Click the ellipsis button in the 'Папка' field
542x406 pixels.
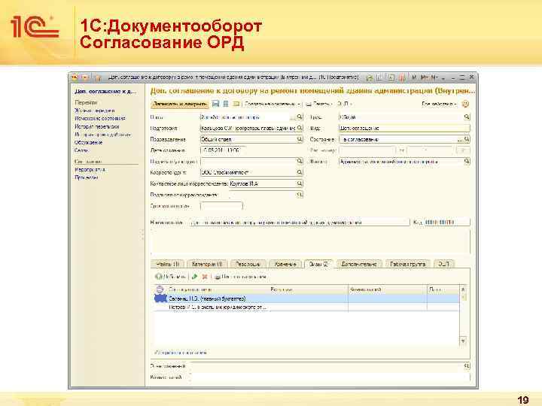click(293, 117)
